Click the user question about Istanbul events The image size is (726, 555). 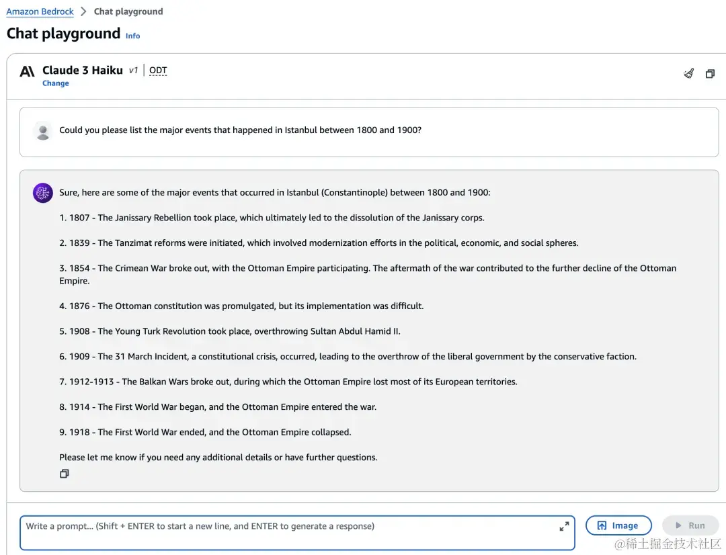pos(240,130)
